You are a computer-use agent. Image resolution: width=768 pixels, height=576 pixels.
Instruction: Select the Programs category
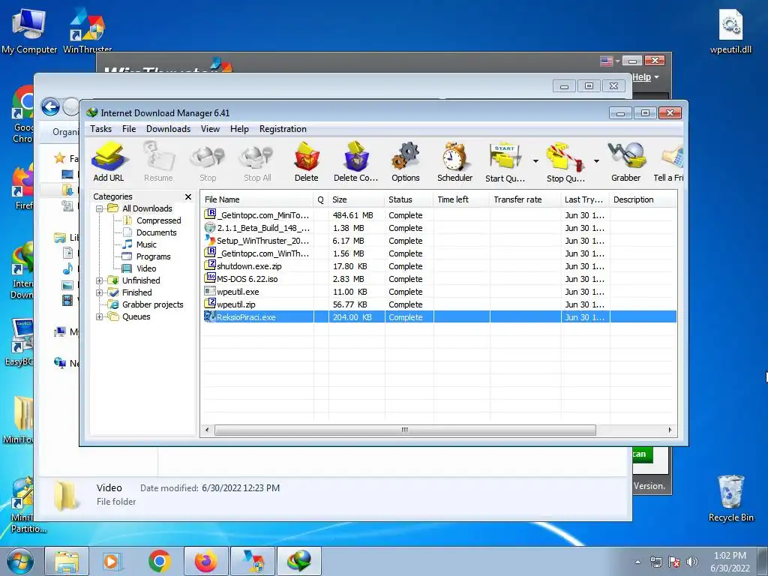tap(153, 256)
